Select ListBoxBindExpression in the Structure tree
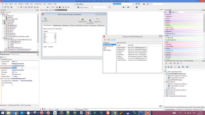 (x=16, y=48)
